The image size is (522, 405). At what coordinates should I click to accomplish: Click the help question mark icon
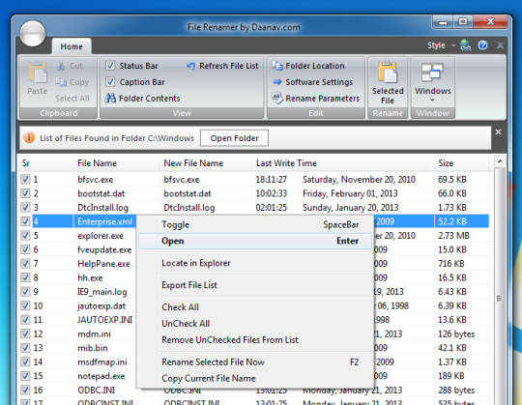[x=482, y=44]
